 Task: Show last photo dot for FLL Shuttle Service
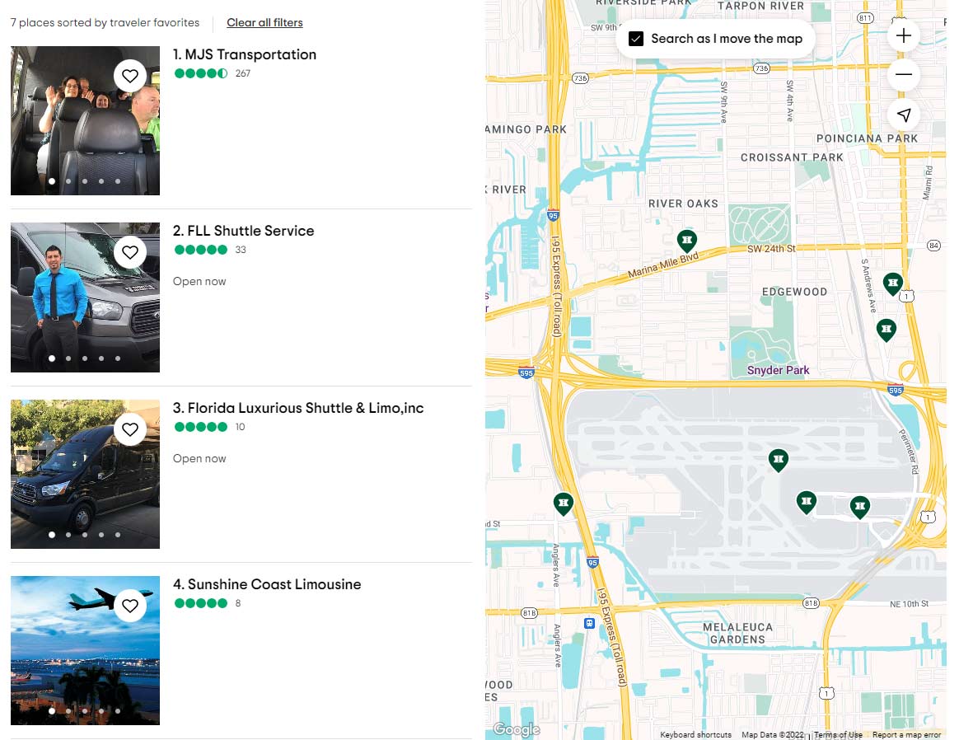(x=118, y=358)
